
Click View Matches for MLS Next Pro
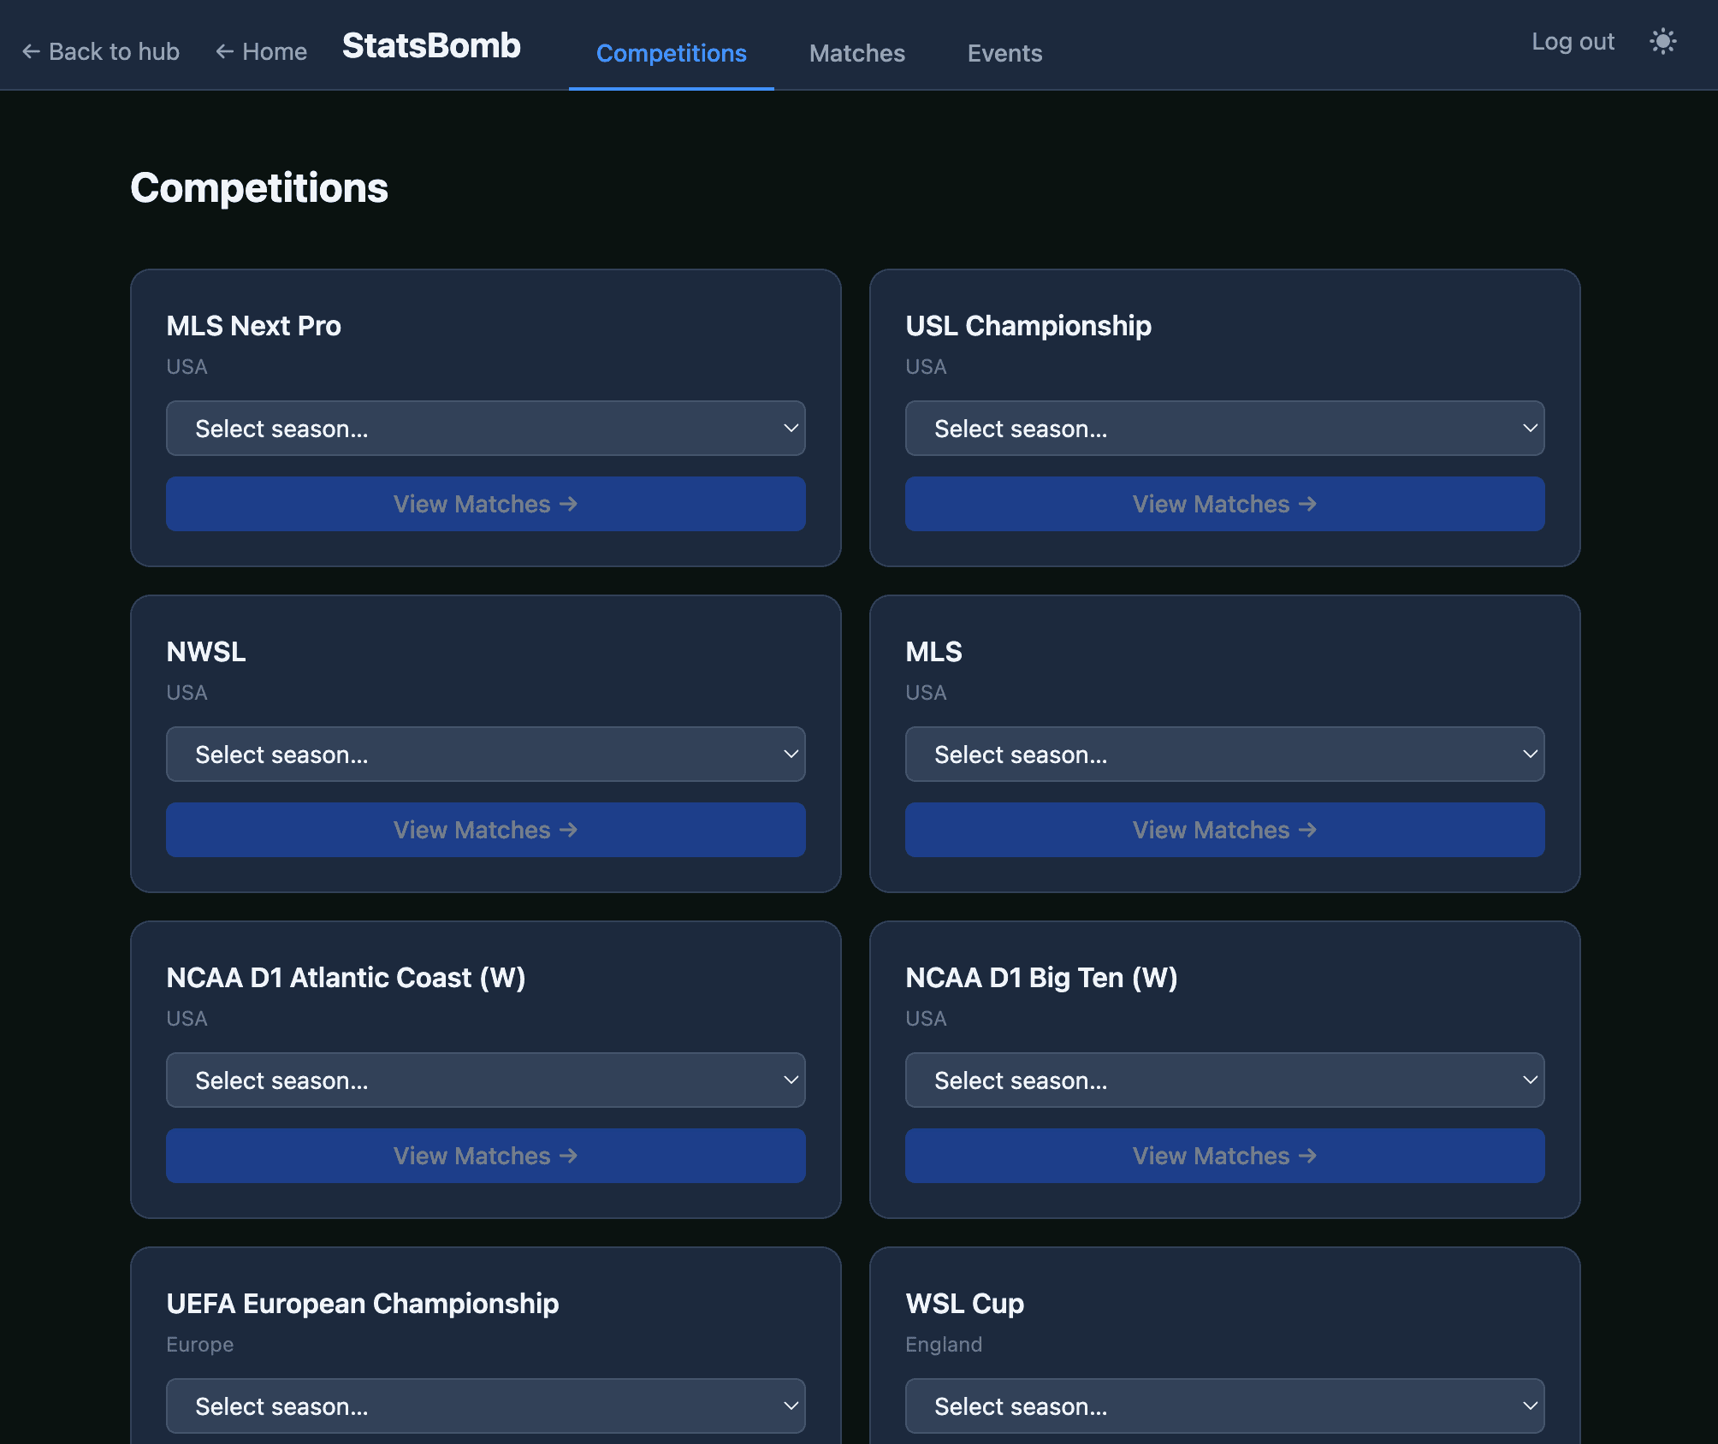(x=486, y=504)
